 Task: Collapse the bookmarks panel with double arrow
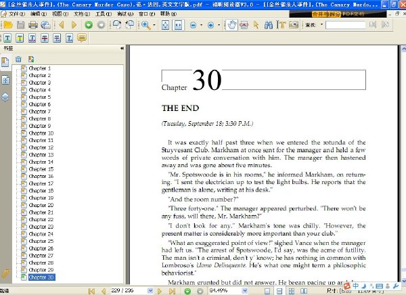tap(122, 49)
